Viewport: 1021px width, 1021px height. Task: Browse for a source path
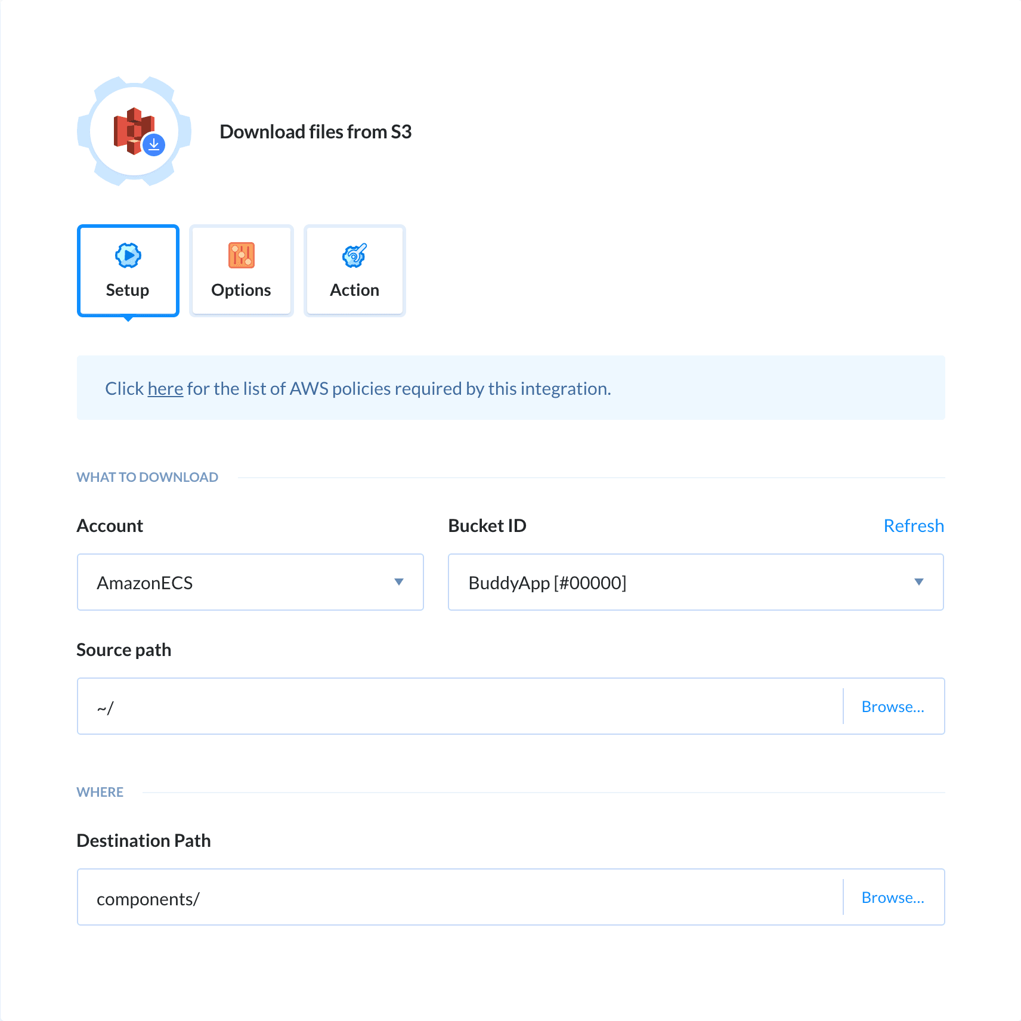tap(893, 706)
